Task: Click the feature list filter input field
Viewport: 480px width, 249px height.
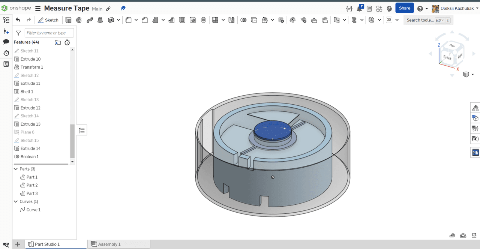Action: (49, 33)
